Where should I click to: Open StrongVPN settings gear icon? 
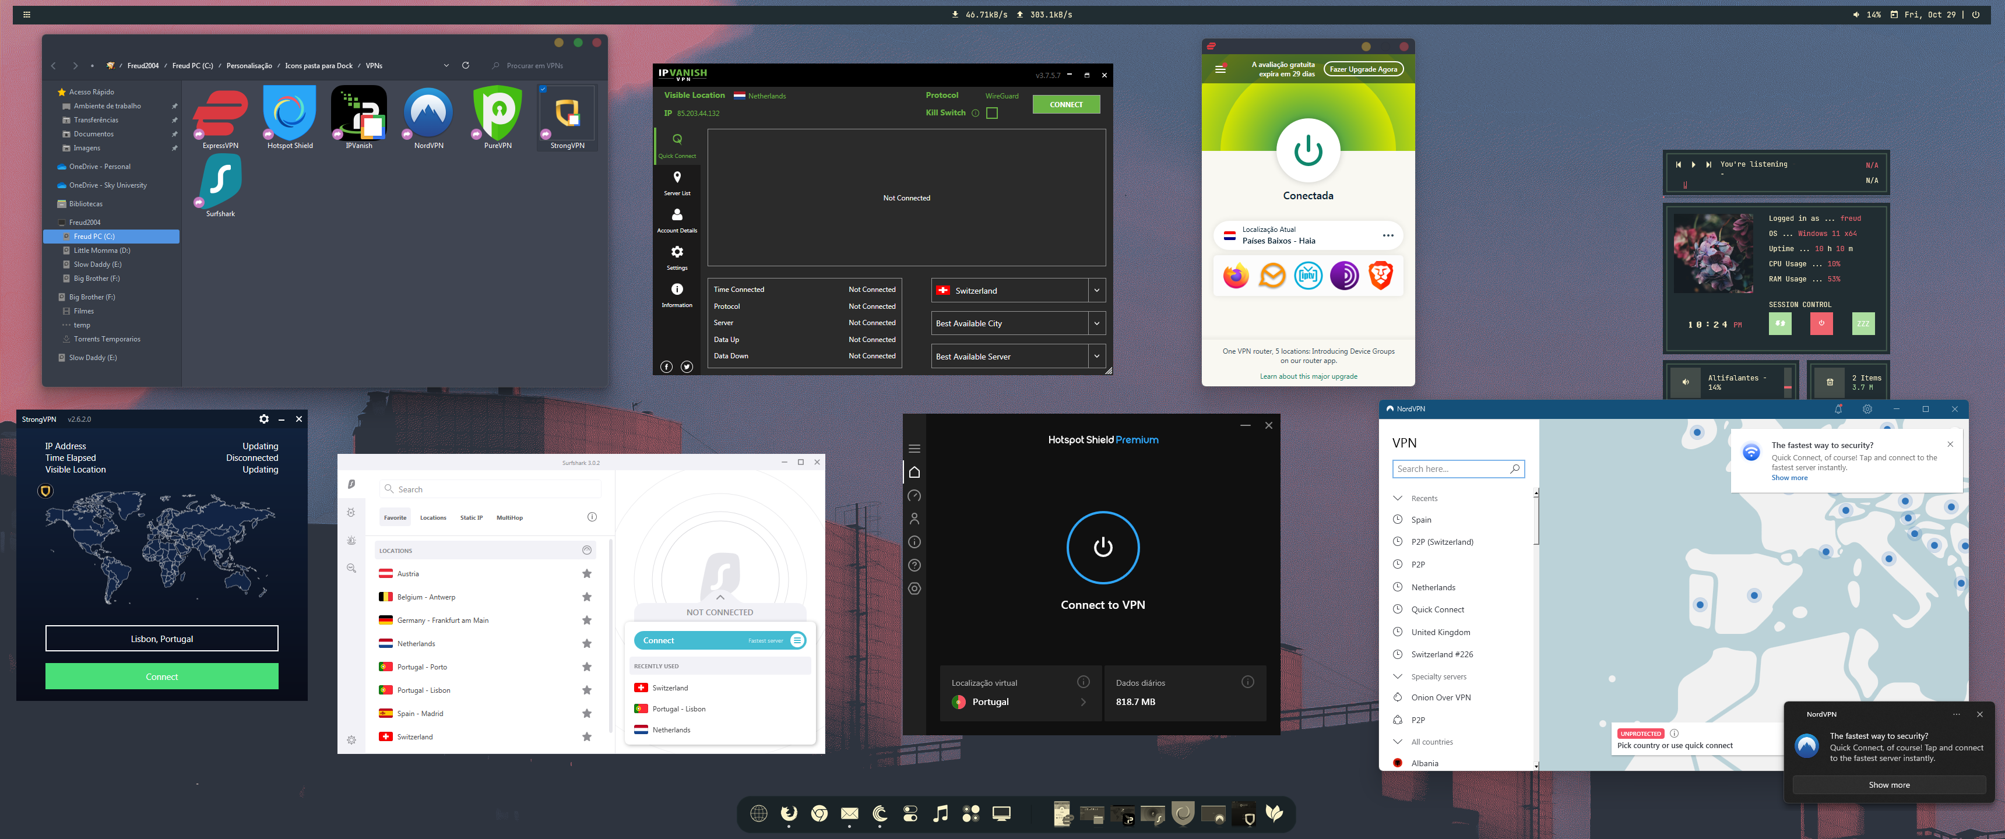264,419
